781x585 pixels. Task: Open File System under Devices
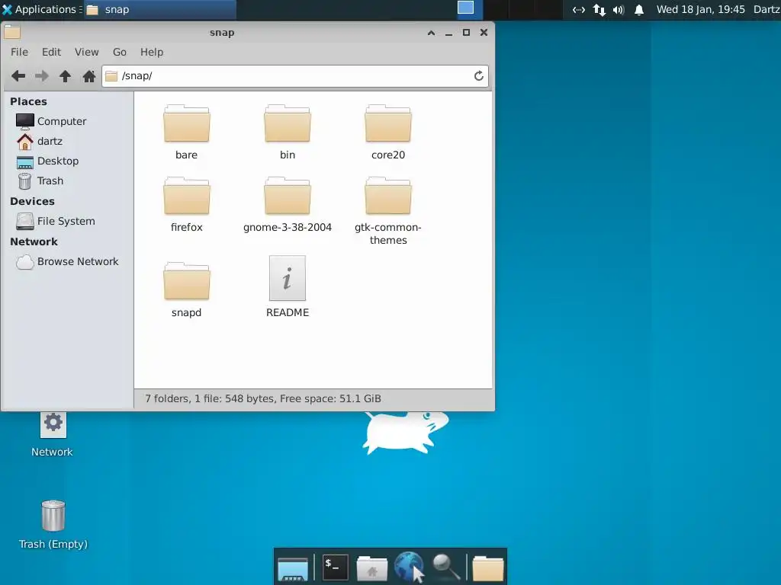pyautogui.click(x=55, y=222)
